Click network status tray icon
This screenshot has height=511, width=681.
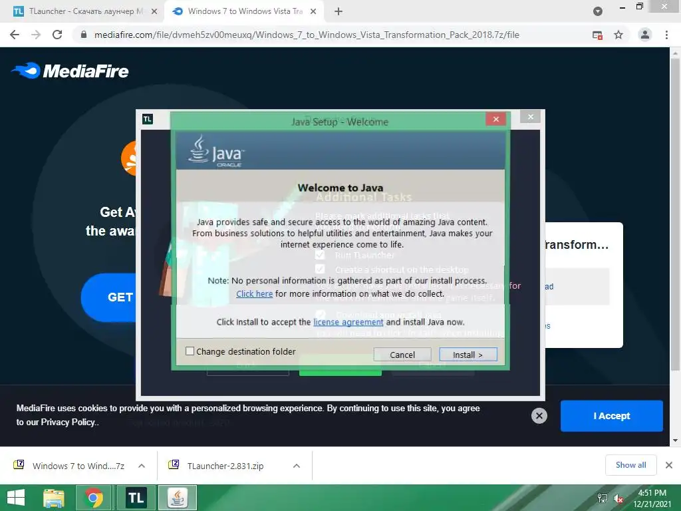click(x=603, y=498)
